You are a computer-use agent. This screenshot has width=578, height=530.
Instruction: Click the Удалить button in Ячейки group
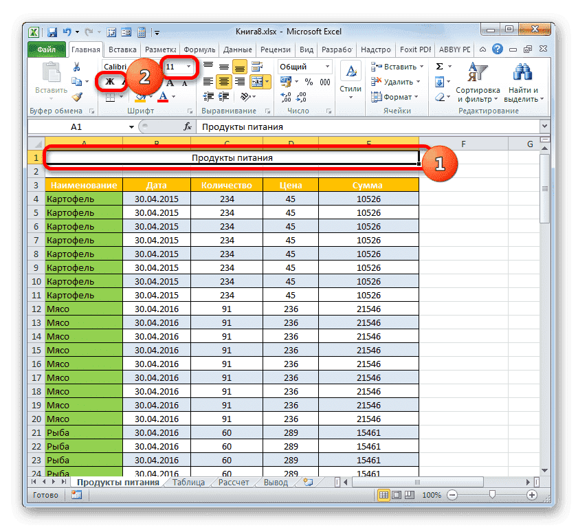397,82
